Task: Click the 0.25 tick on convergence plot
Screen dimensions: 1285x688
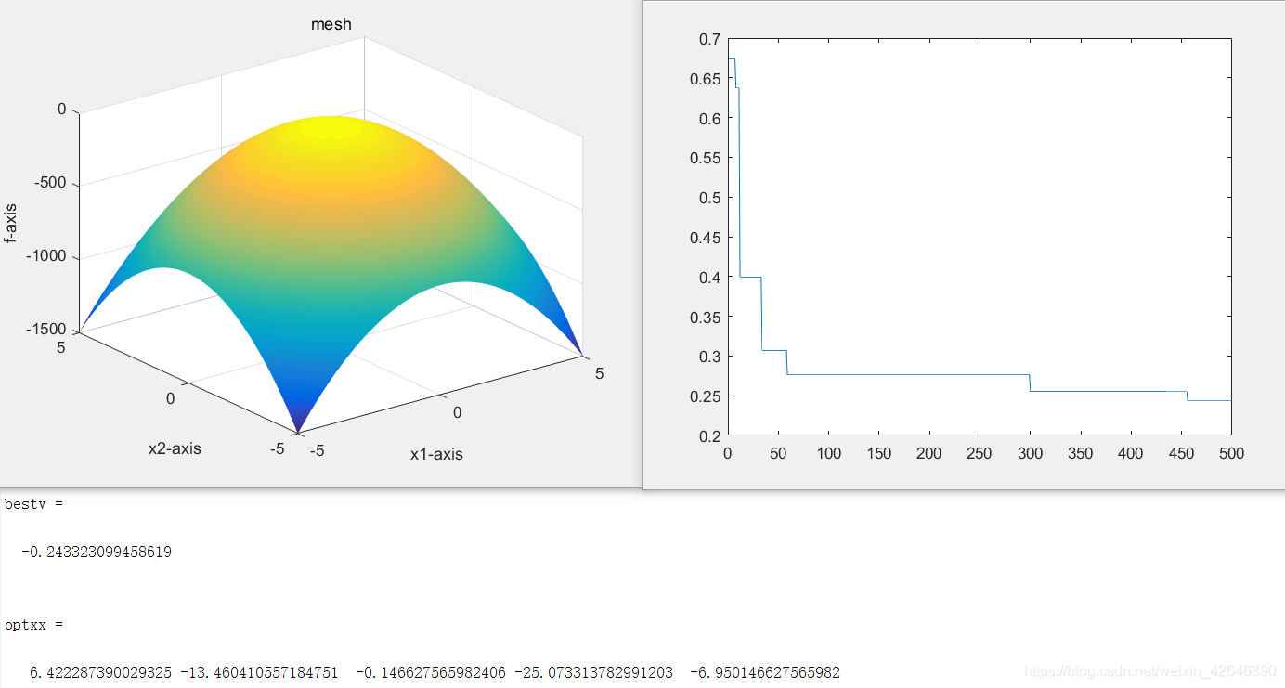Action: tap(706, 396)
